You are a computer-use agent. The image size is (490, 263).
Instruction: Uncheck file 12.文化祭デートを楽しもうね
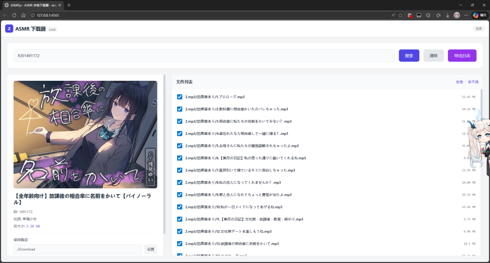pyautogui.click(x=180, y=231)
